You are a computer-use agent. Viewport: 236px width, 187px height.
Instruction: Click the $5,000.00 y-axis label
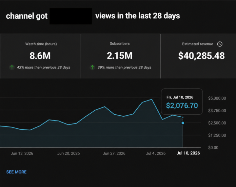tap(217, 98)
